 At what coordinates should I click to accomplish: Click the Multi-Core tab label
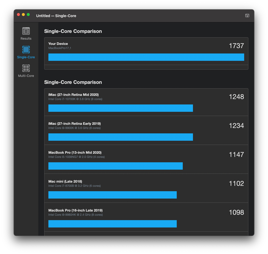26,76
